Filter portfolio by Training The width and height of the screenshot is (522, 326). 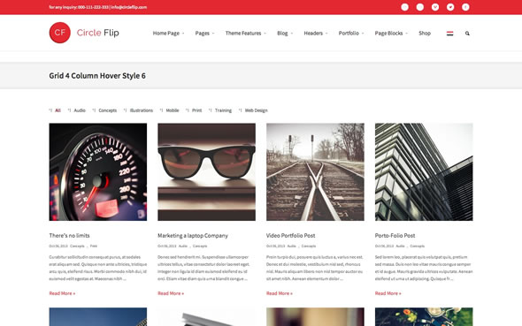223,110
